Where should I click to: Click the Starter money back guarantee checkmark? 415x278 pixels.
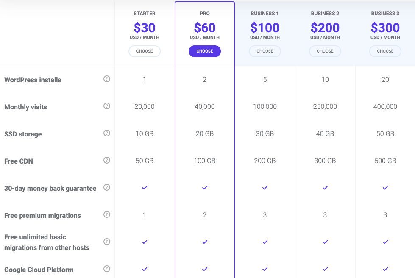click(145, 188)
